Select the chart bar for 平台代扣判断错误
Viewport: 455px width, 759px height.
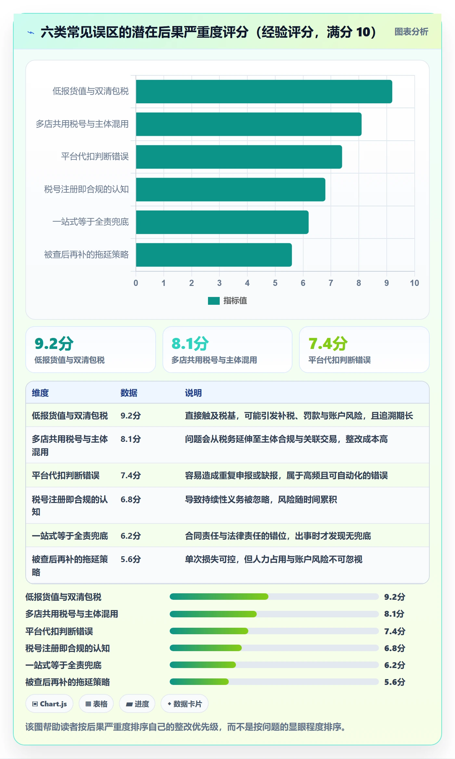coord(239,157)
